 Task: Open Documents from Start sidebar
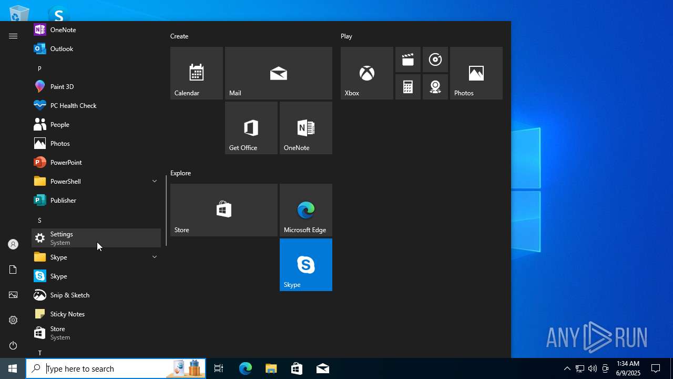point(13,270)
